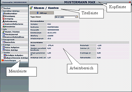Click the Kontenliste icon

tap(4, 42)
